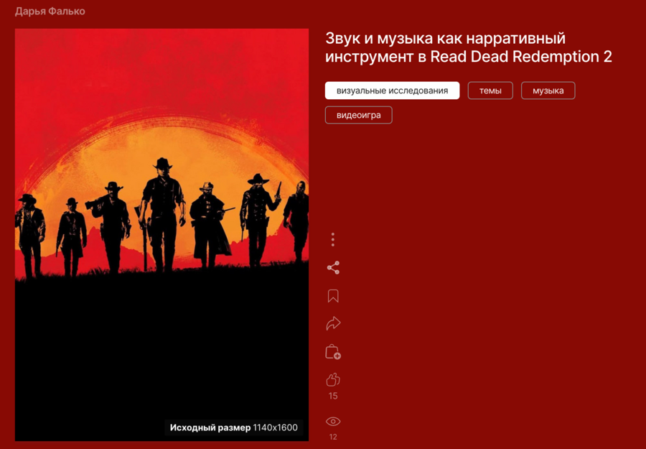Open the cowboy silhouettes poster image
This screenshot has height=449, width=646.
pyautogui.click(x=162, y=235)
